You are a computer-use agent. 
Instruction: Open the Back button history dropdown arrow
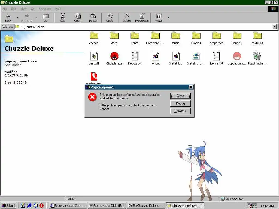[17, 18]
